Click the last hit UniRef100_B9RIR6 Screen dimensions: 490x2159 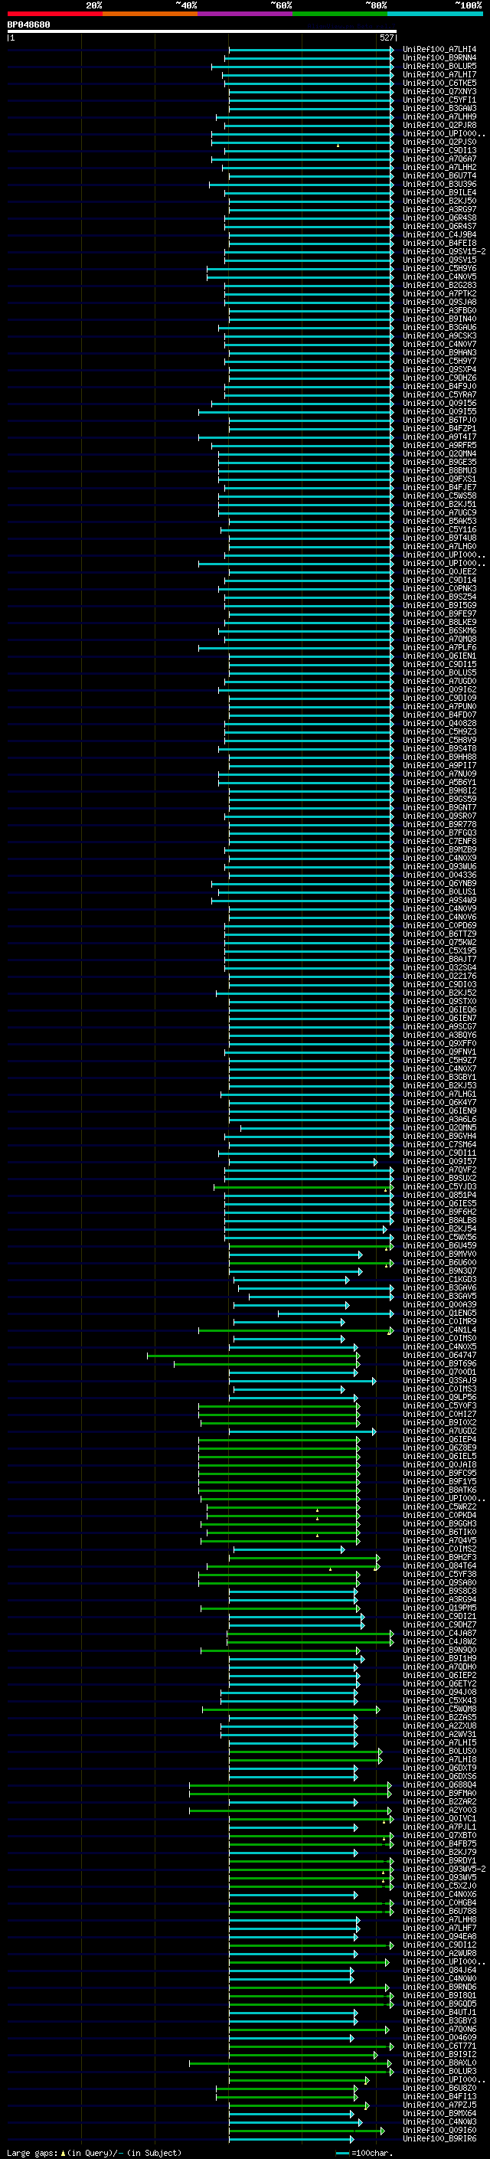[x=439, y=2139]
